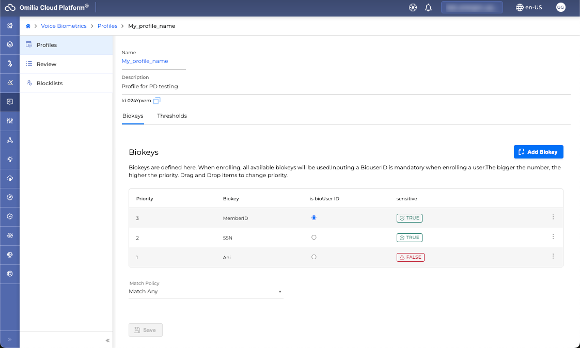Click the profile Name input field
The width and height of the screenshot is (580, 348).
coord(153,61)
